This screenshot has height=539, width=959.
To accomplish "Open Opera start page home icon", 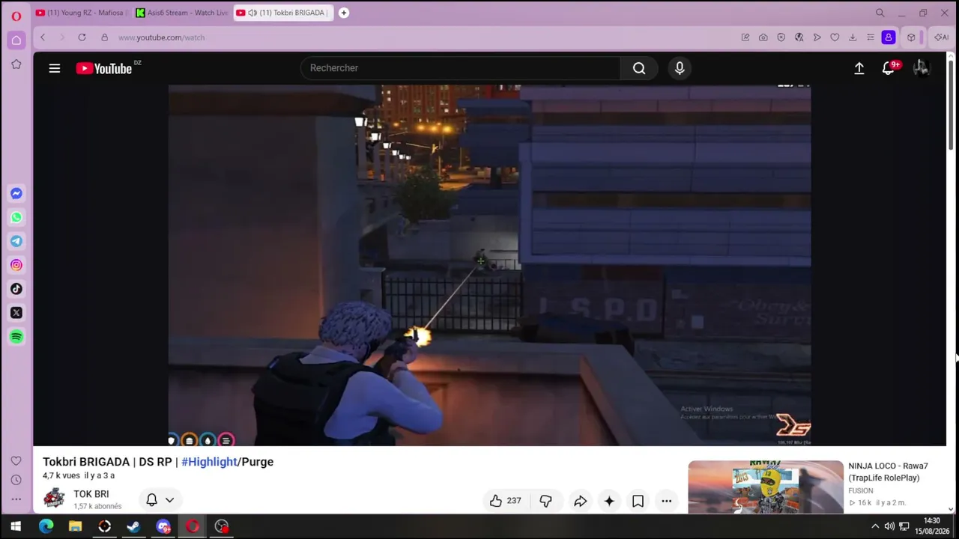I will tap(16, 40).
